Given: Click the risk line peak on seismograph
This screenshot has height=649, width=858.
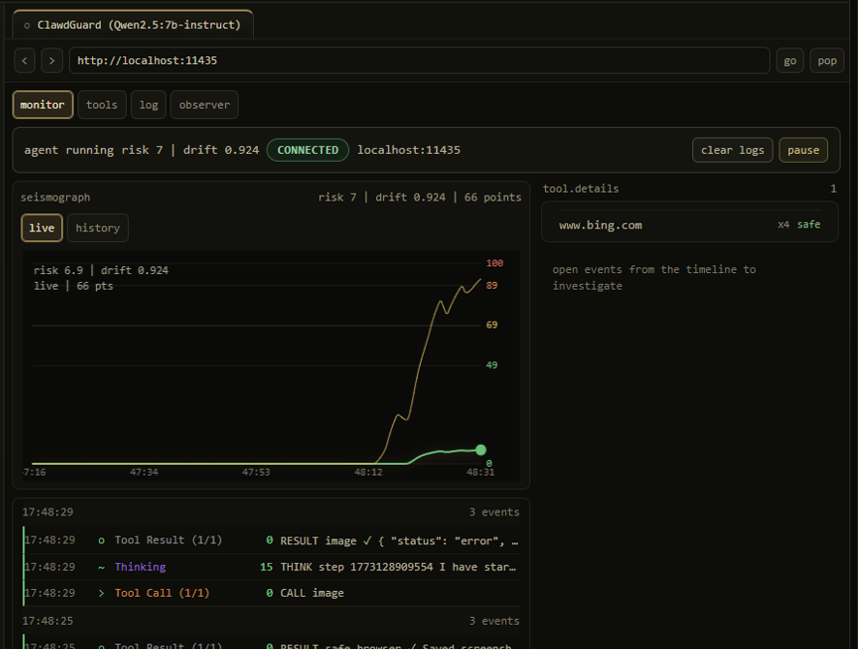Looking at the screenshot, I should tap(479, 280).
